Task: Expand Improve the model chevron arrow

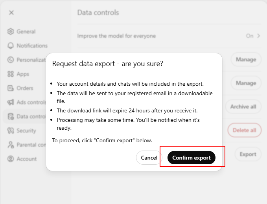Action: tap(259, 36)
